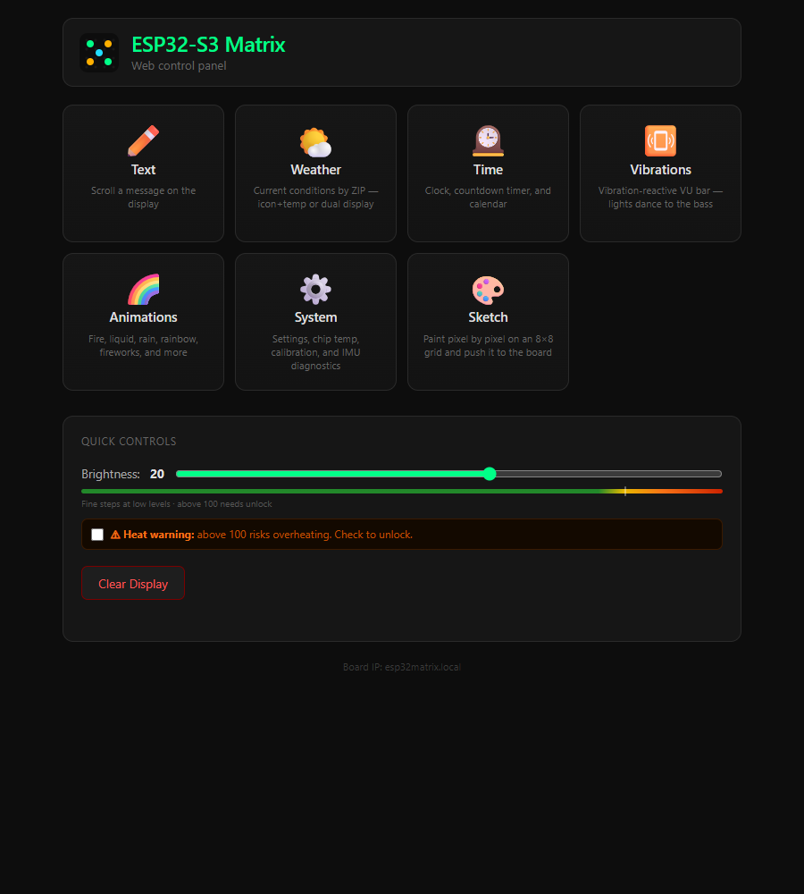Click the rainbow Animations icon
This screenshot has height=894, width=804.
point(143,289)
